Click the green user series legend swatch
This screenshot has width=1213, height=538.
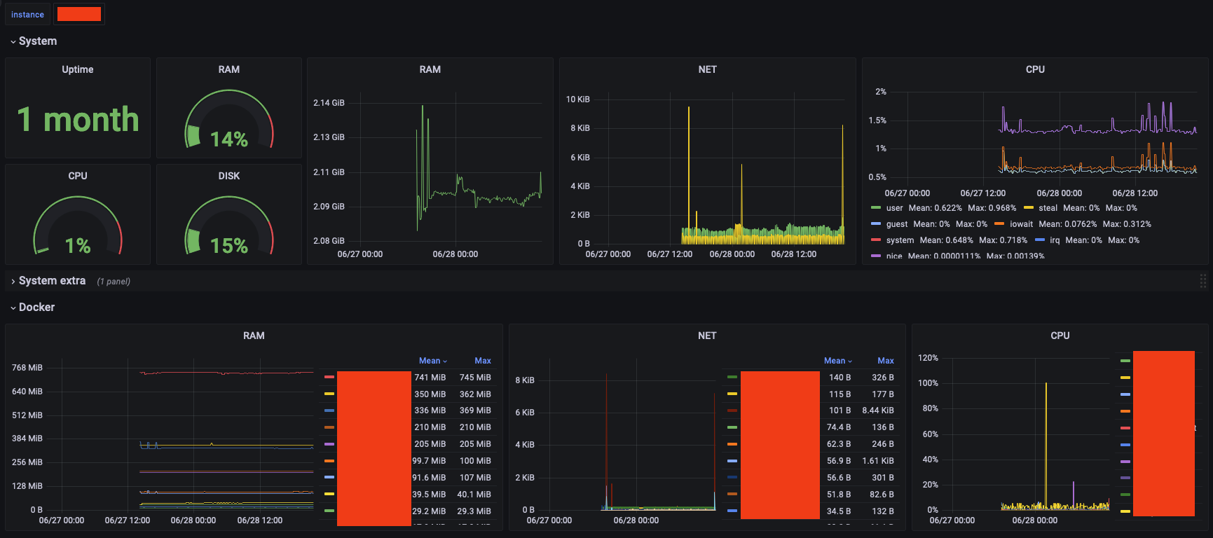pyautogui.click(x=875, y=208)
